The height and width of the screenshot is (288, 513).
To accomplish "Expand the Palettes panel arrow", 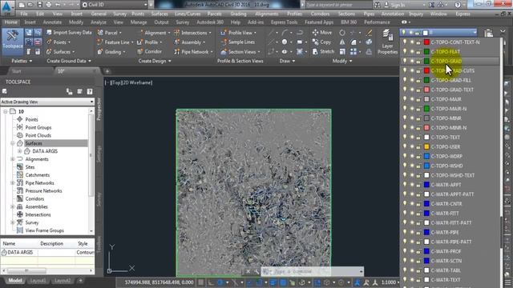I will coord(30,61).
